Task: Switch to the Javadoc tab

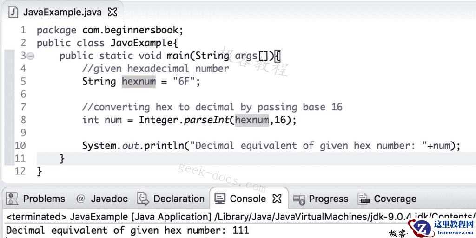Action: coord(109,199)
